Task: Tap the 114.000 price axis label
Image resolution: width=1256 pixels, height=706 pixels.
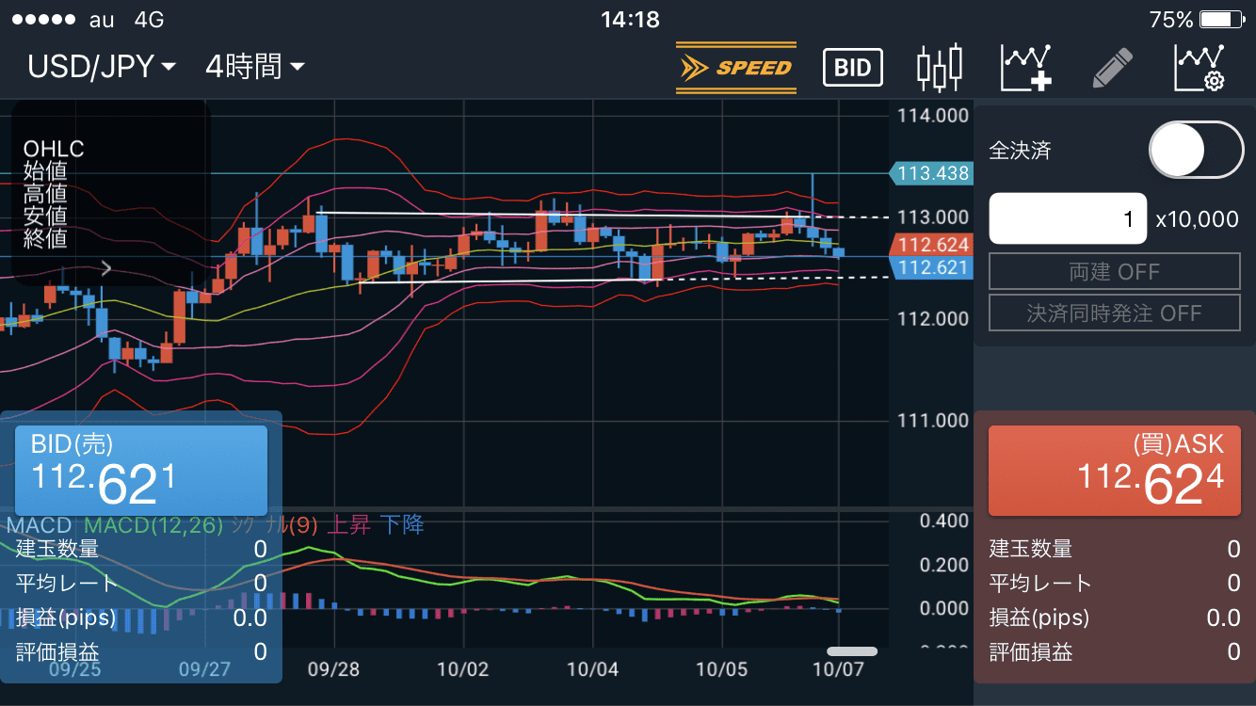Action: [933, 116]
